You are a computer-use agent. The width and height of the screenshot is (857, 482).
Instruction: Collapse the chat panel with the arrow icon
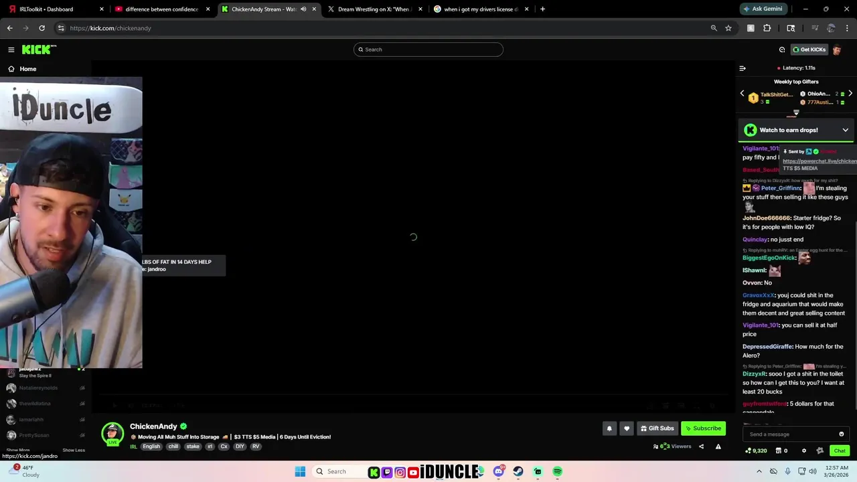pos(743,68)
